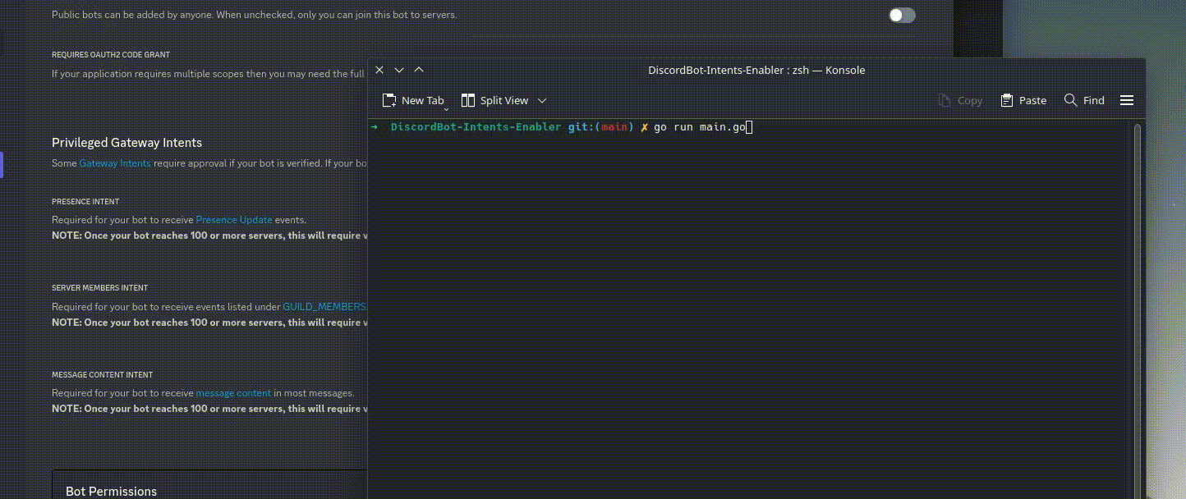This screenshot has width=1186, height=499.
Task: Click the REQUIRES OAUTH2 CODE GRANT label
Action: (x=111, y=55)
